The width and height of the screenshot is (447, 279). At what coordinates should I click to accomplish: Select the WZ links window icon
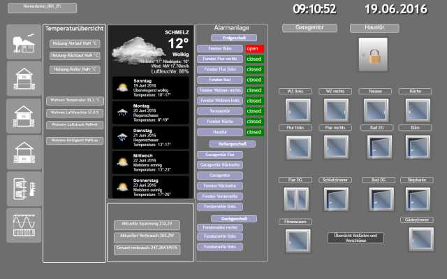click(298, 110)
